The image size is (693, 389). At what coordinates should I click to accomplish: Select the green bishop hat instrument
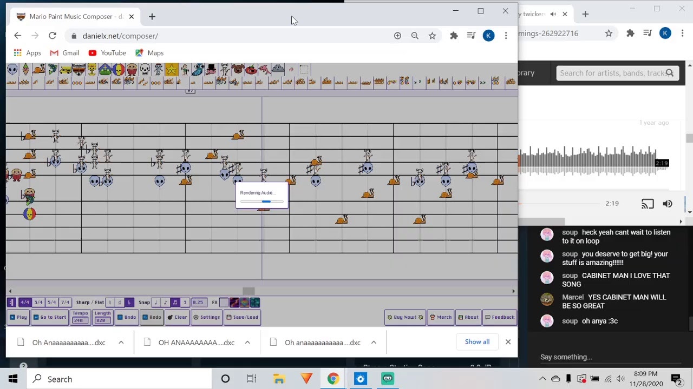(105, 69)
